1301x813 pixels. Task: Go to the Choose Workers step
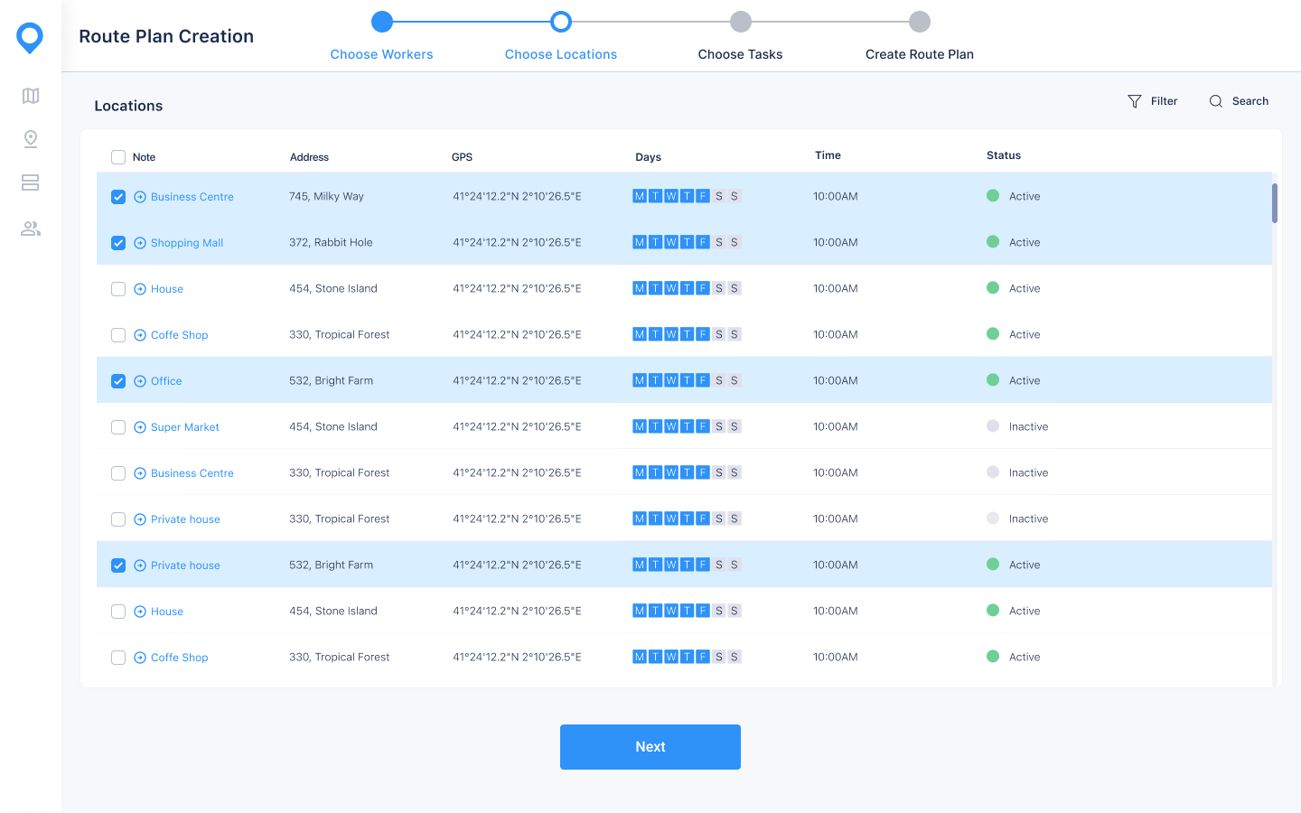pyautogui.click(x=381, y=54)
